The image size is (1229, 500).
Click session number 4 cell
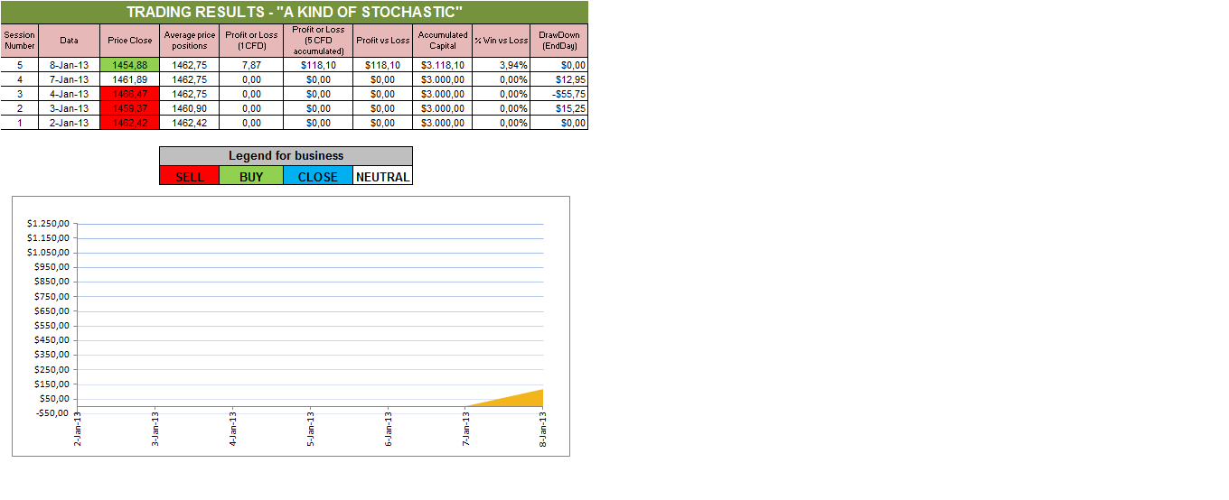click(x=20, y=79)
